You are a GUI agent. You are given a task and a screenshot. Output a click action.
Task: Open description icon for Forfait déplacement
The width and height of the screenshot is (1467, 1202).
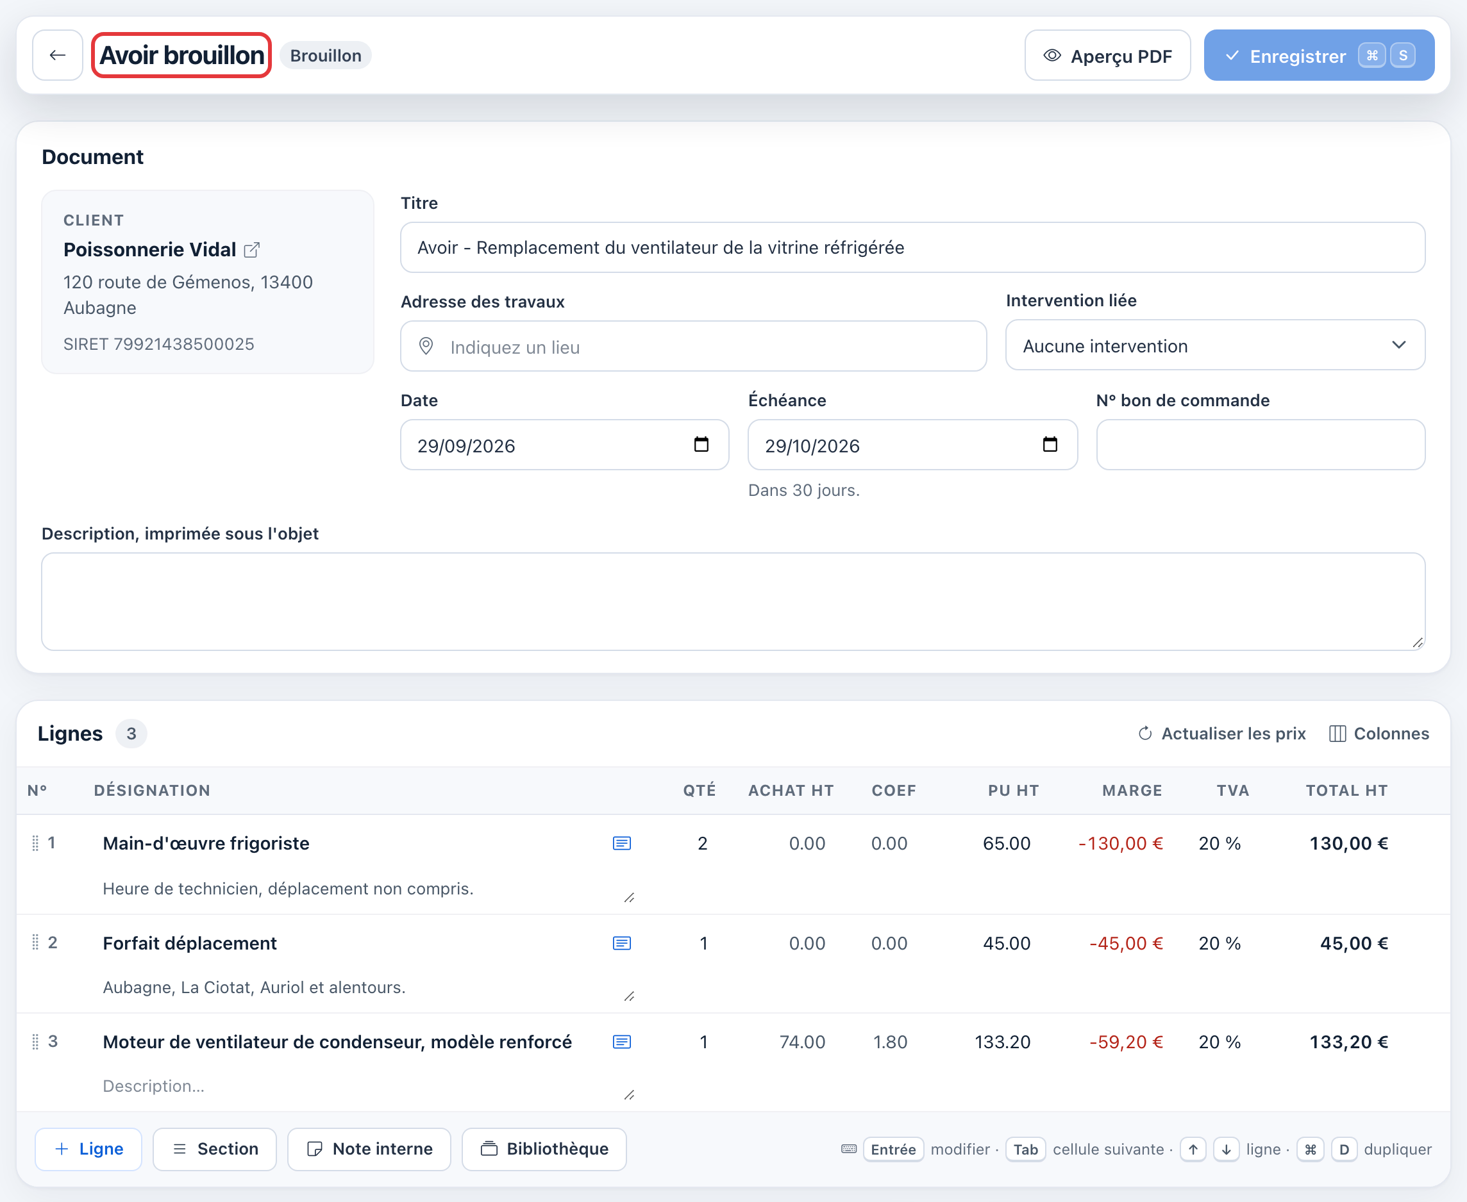[x=621, y=943]
